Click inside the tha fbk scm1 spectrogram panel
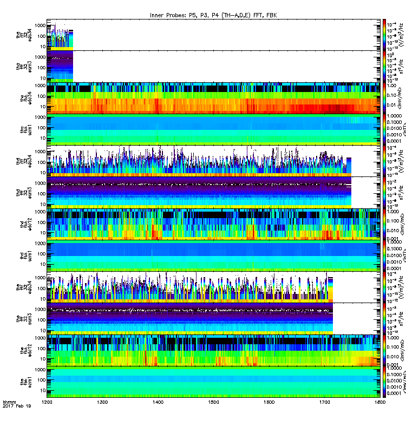406x433 pixels. point(213,129)
